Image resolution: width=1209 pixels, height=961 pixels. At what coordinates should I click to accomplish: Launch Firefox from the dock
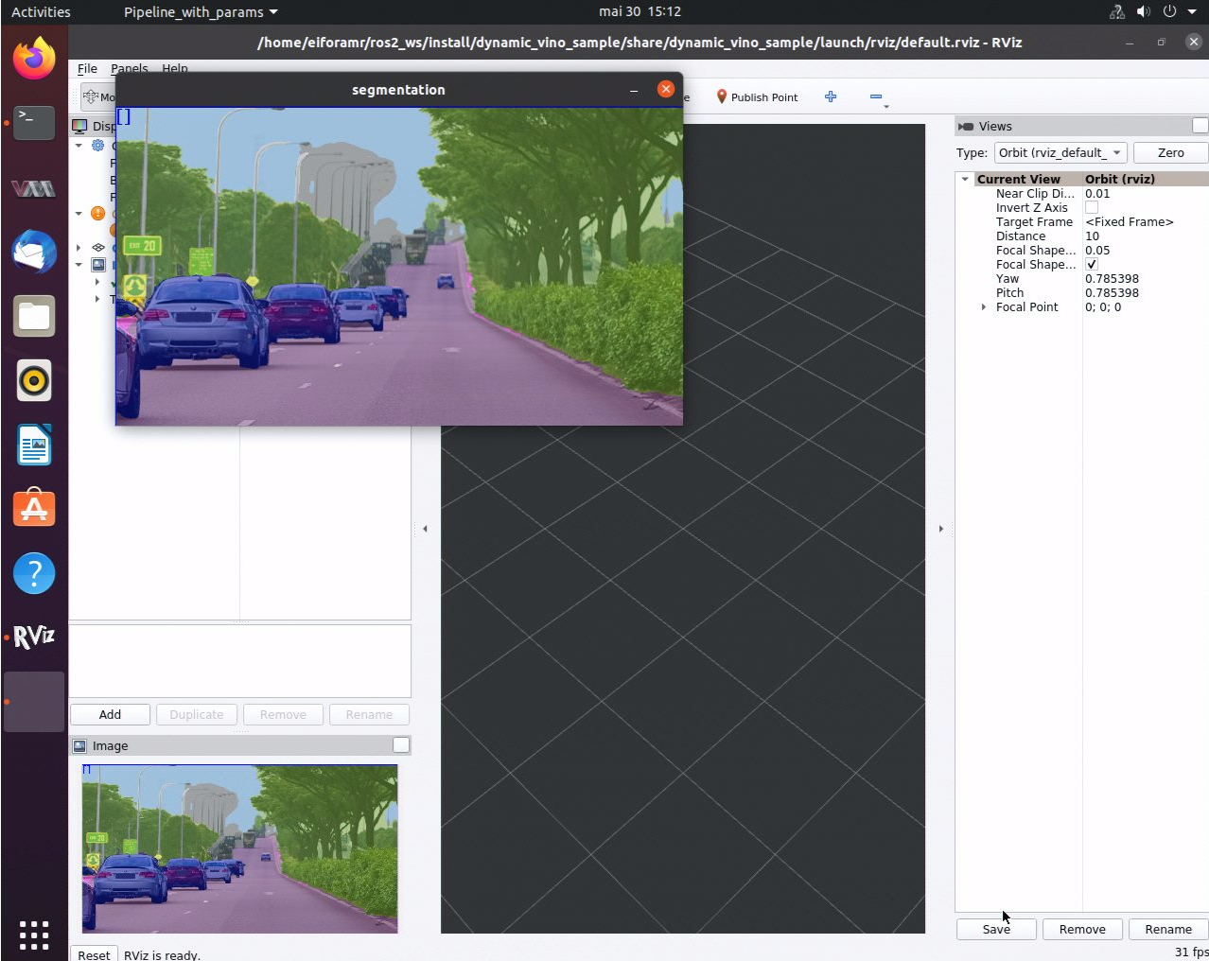[34, 59]
